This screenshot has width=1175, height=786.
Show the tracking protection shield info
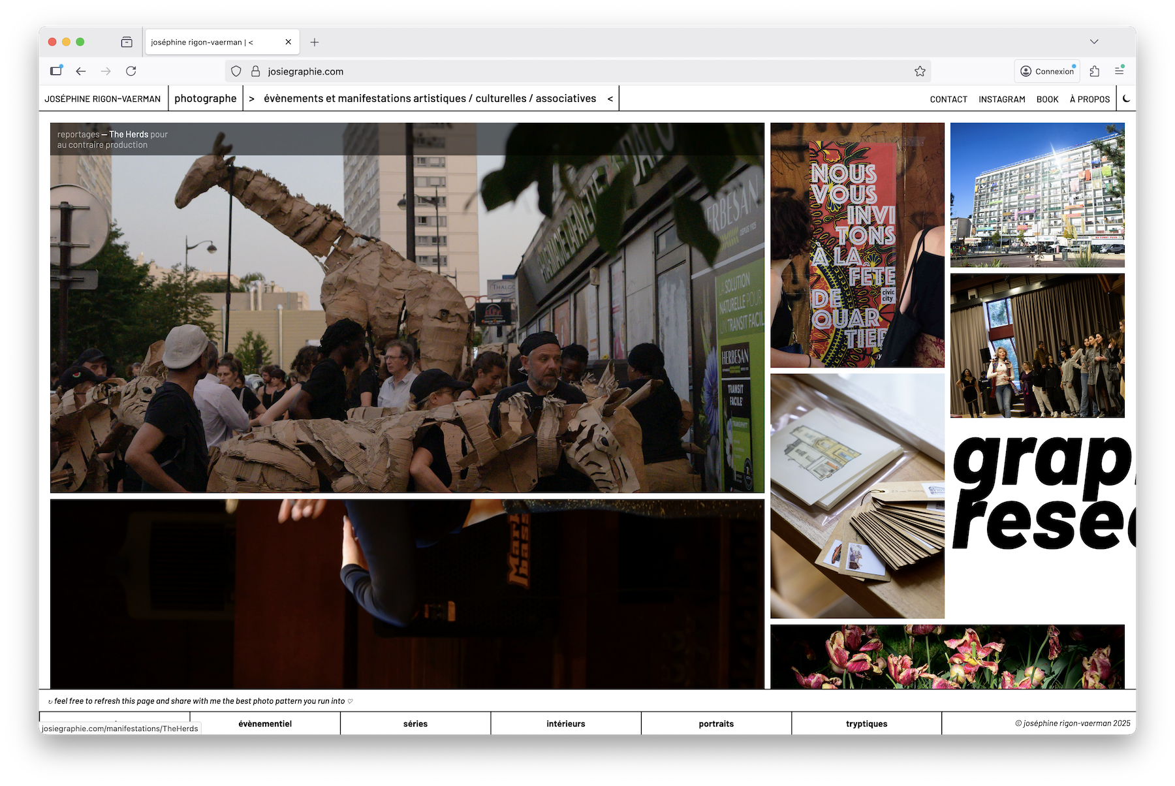tap(236, 71)
